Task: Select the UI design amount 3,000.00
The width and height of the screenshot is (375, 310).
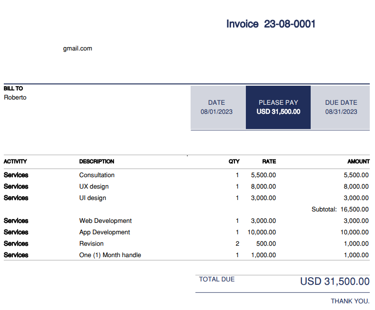Action: 356,198
